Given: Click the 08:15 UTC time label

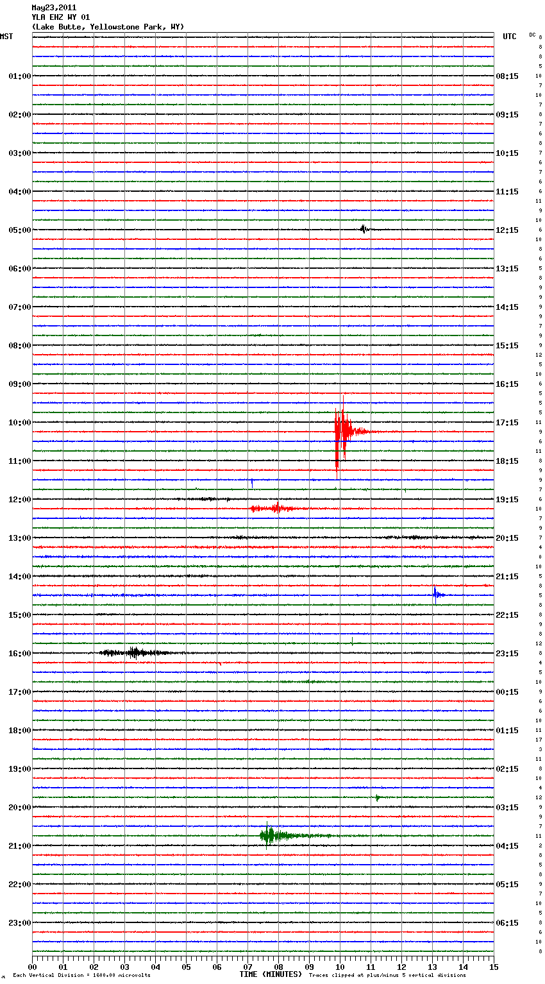Looking at the screenshot, I should click(x=507, y=76).
